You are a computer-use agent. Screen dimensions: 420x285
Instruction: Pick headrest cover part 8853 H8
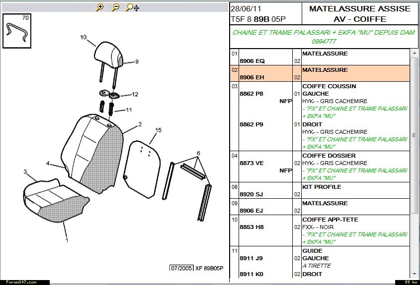pos(252,227)
